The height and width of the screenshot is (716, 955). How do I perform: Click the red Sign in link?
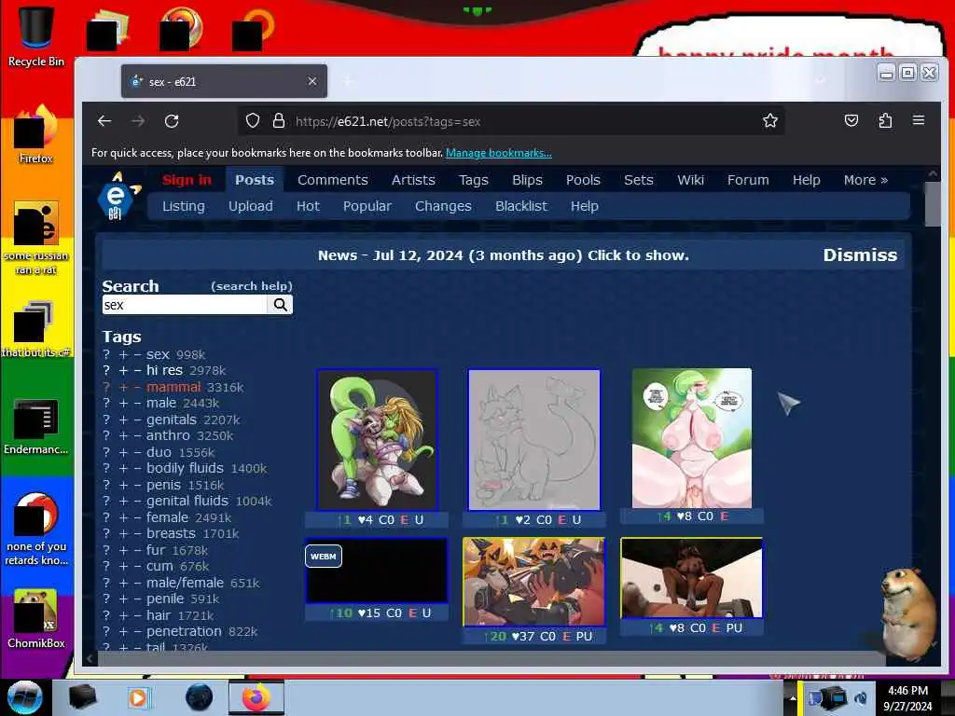click(x=187, y=180)
